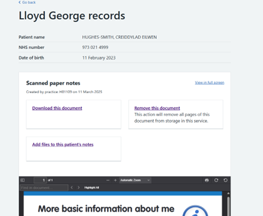The height and width of the screenshot is (216, 263).
Task: Click the 'of 1' page count text
Action: pyautogui.click(x=50, y=180)
